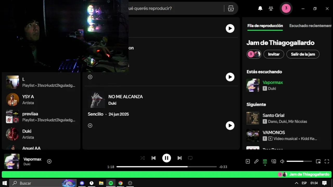Screen dimensions: 333x187
Task: Toggle remaining time display -0:33
Action: 223,167
